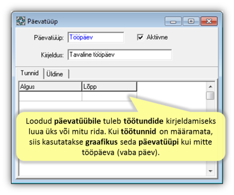This screenshot has height=195, width=234.
Task: Select the empty Algus cell in first row
Action: coord(51,96)
